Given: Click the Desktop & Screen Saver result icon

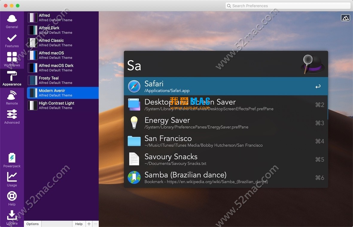Looking at the screenshot, I should (x=134, y=105).
